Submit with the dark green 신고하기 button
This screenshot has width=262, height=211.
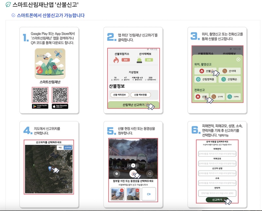[x=217, y=200]
